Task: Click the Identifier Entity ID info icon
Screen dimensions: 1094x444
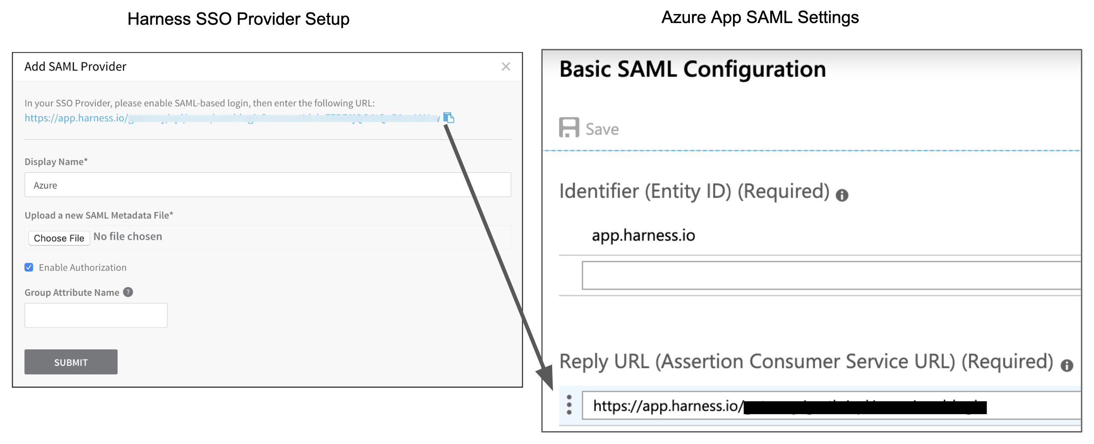Action: pyautogui.click(x=842, y=196)
